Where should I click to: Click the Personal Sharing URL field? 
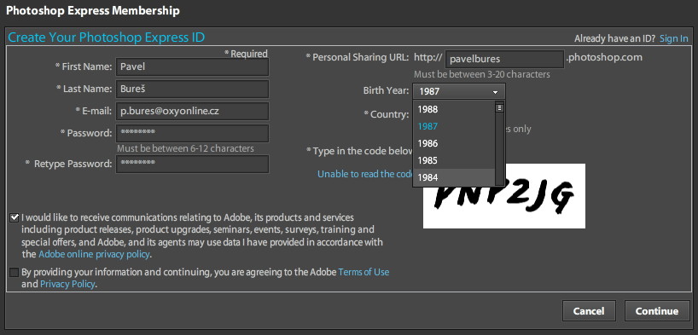505,59
